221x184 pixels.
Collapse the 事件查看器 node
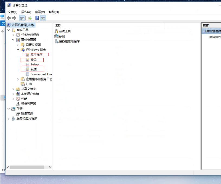(x=13, y=40)
